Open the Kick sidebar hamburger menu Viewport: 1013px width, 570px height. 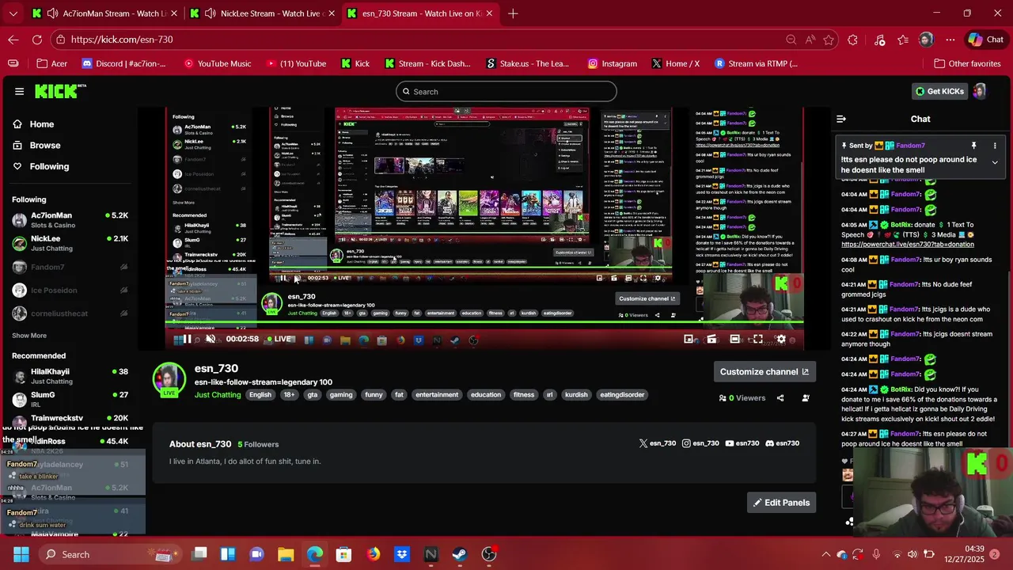tap(19, 91)
